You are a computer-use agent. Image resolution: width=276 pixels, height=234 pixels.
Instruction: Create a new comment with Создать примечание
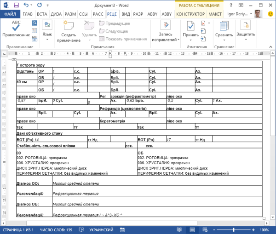69,31
